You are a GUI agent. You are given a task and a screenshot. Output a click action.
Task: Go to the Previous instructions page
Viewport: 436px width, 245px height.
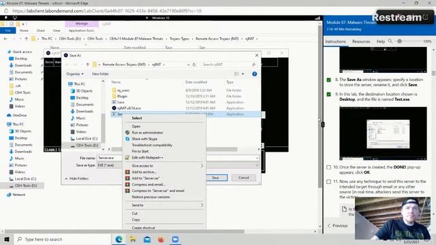337,225
